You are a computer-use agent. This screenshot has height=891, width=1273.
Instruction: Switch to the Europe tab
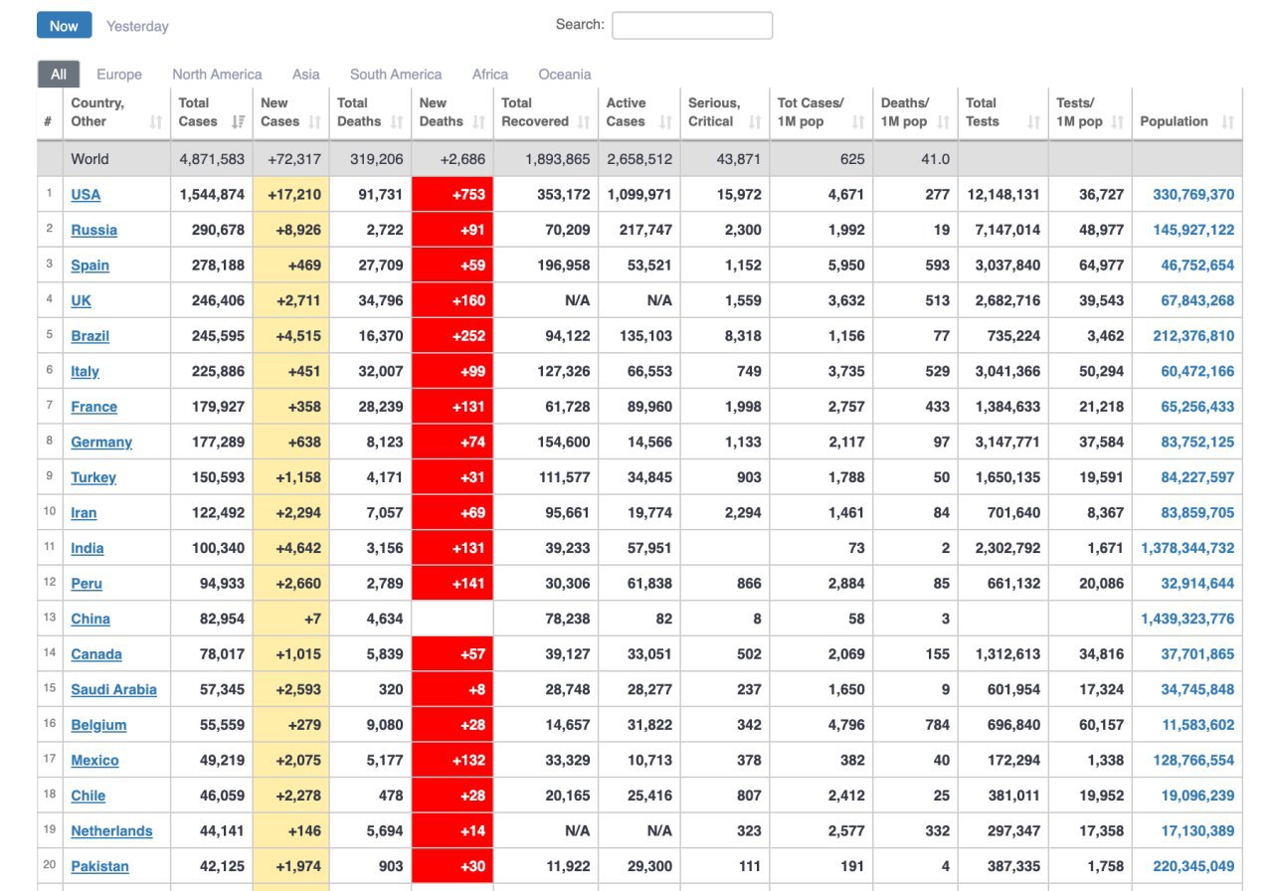pos(119,74)
